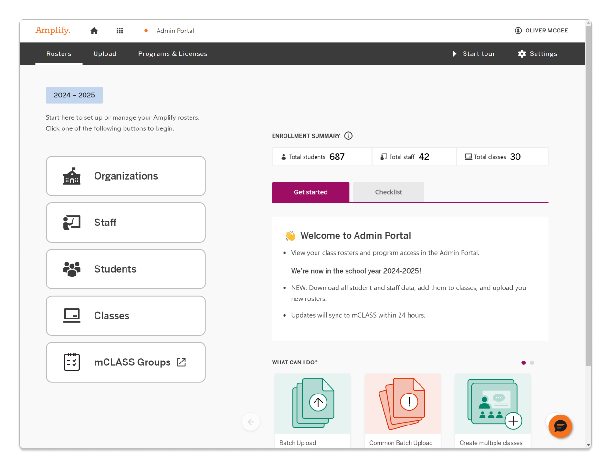
Task: Click the Common Batch Upload icon
Action: [x=402, y=404]
